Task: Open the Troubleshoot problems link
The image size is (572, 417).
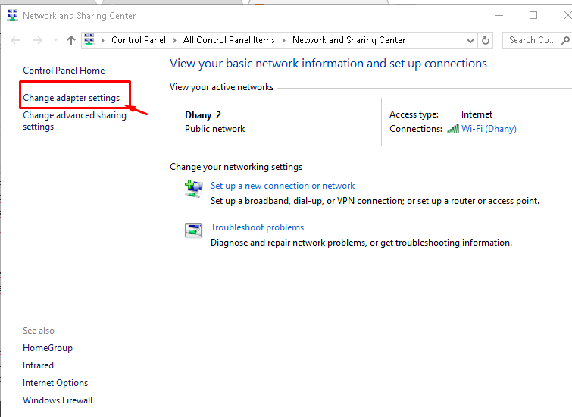Action: tap(257, 227)
